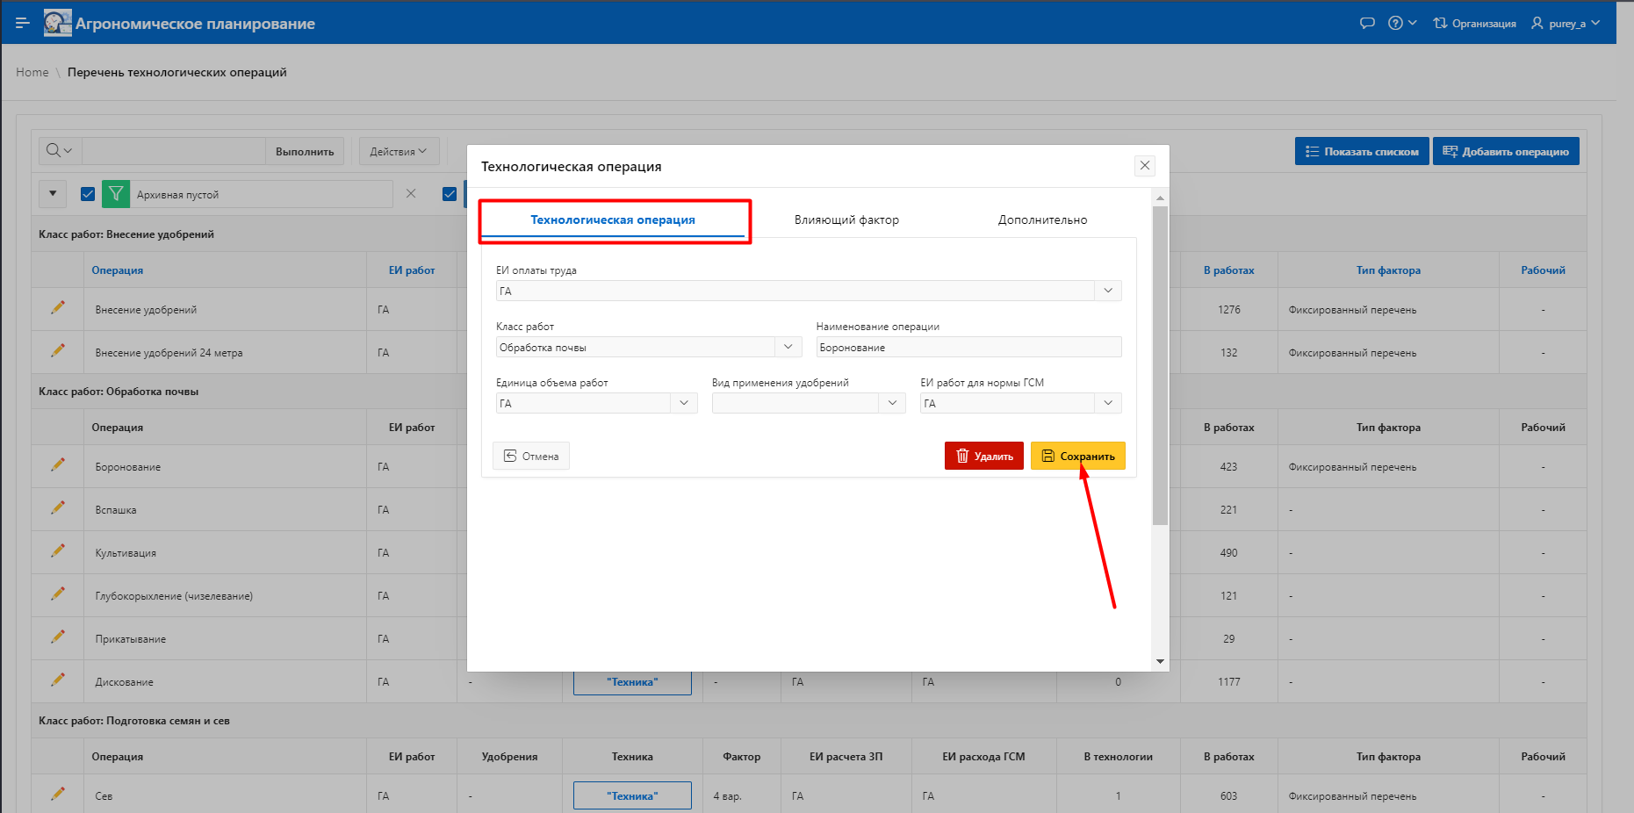Click Техника button in Сев row
Image resolution: width=1634 pixels, height=813 pixels.
632,795
